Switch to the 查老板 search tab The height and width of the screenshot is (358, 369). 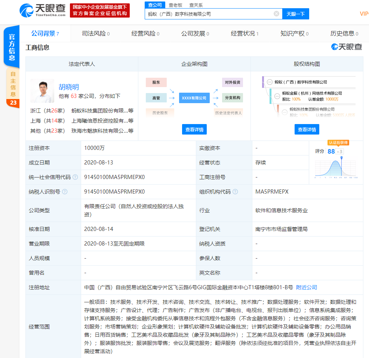[175, 5]
